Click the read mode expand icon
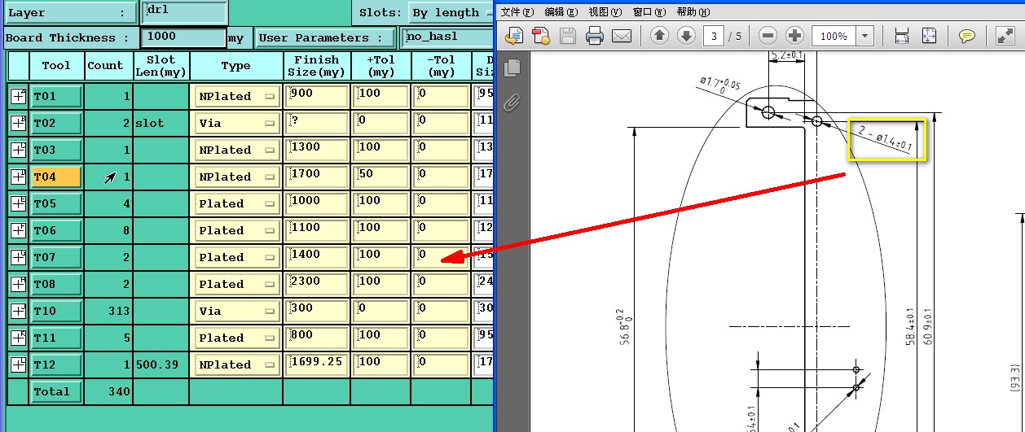The height and width of the screenshot is (432, 1025). [1005, 36]
